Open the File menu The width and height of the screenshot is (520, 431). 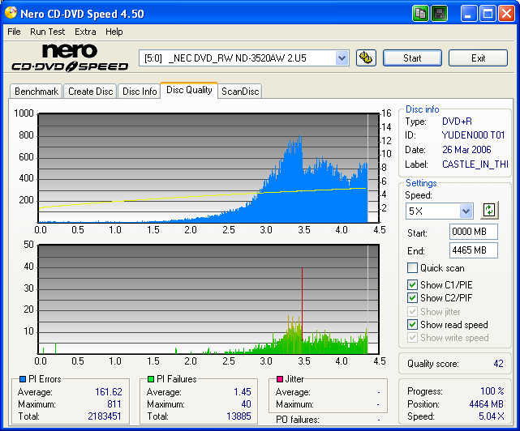point(14,32)
